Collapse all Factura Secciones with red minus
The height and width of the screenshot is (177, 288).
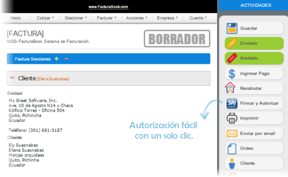click(66, 59)
